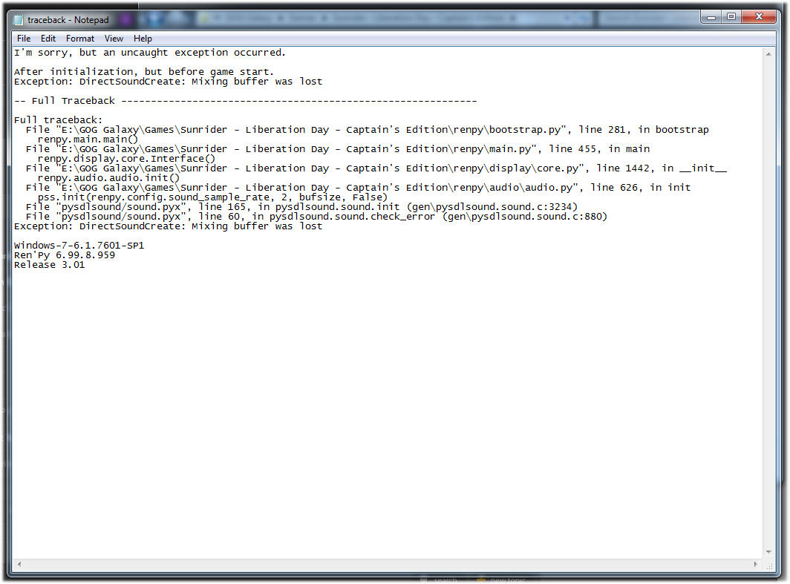The height and width of the screenshot is (584, 790).
Task: Click the "Ren'Py 6.99.8.959" version line
Action: coord(65,255)
